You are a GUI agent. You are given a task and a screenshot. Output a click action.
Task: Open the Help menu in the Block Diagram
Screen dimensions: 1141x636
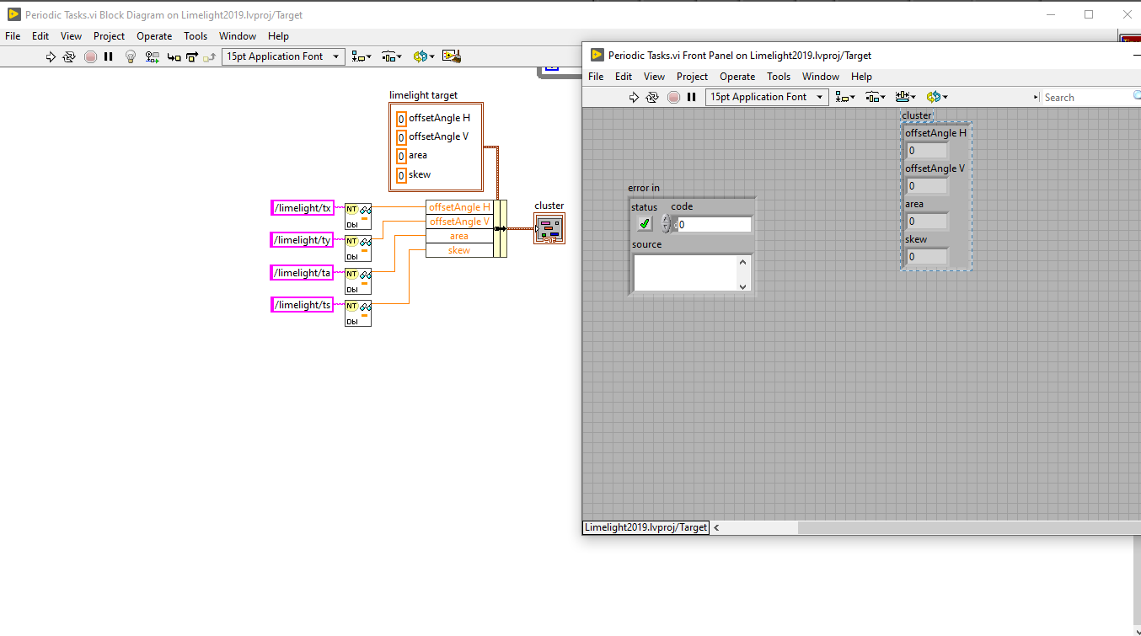[278, 36]
